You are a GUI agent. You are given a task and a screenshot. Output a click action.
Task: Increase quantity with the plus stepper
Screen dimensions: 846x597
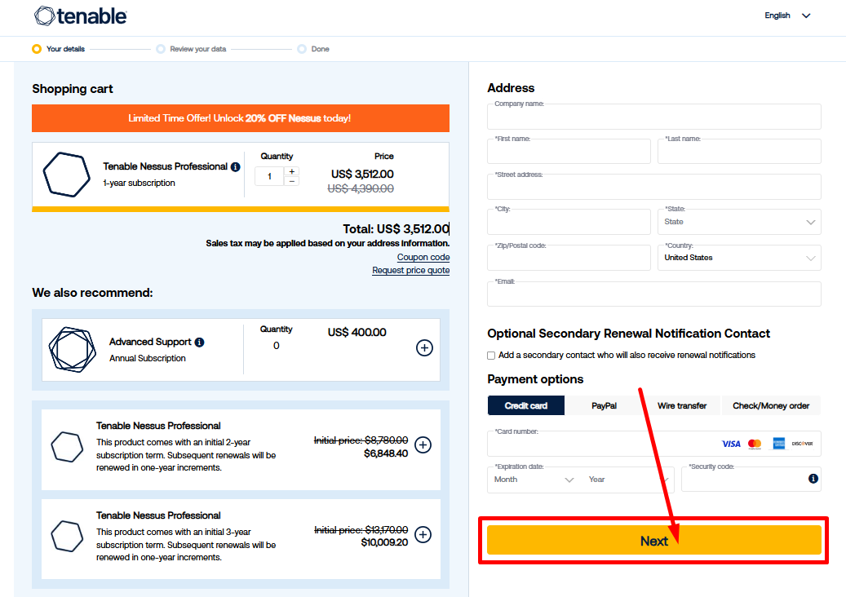pyautogui.click(x=292, y=171)
